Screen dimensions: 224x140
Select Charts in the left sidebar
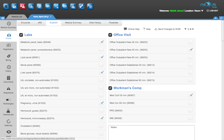click(9, 36)
